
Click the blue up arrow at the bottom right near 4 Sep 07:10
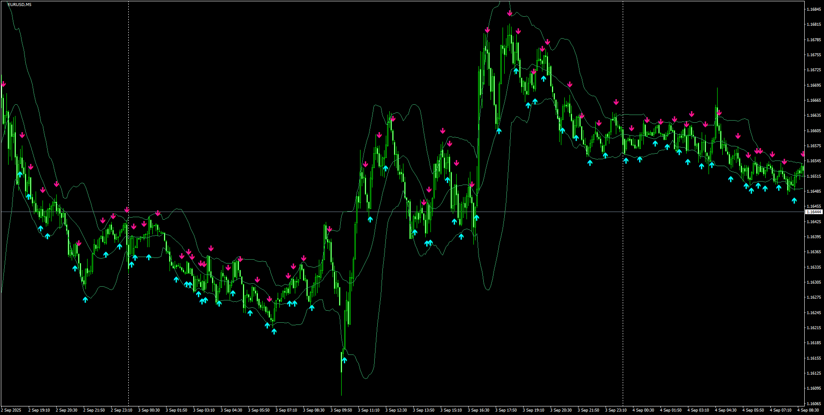point(794,200)
